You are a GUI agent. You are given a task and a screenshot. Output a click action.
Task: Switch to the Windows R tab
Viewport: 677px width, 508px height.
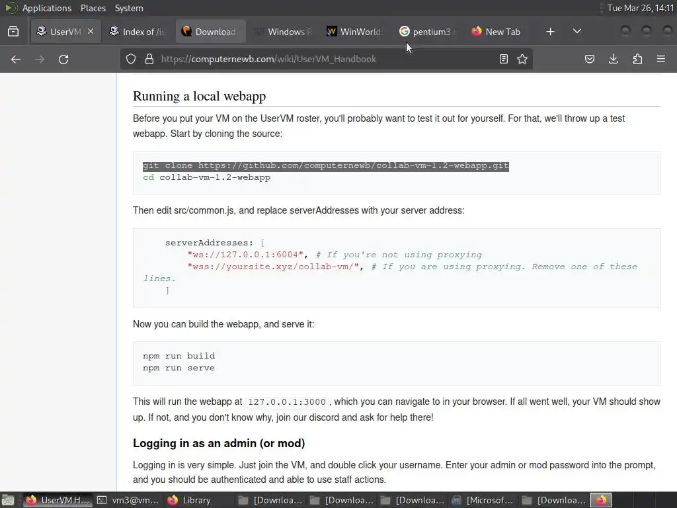coord(283,32)
